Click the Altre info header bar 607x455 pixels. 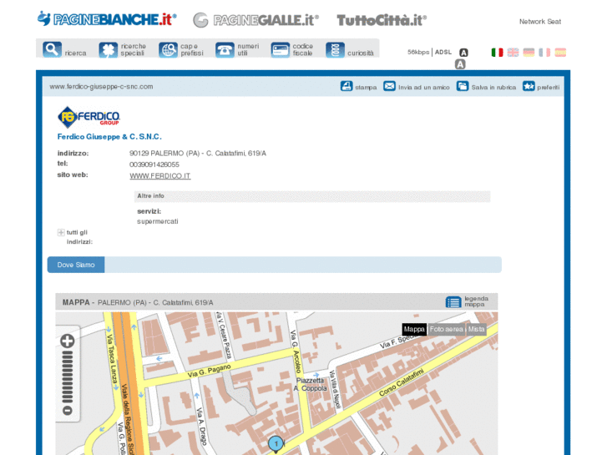point(312,196)
